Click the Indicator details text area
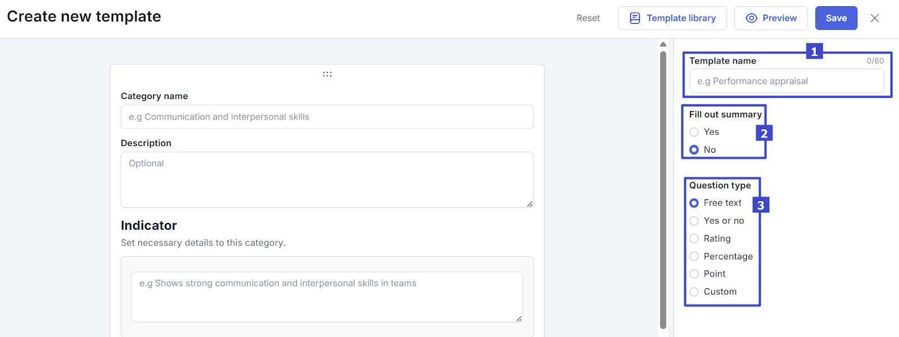899x337 pixels. coord(327,297)
